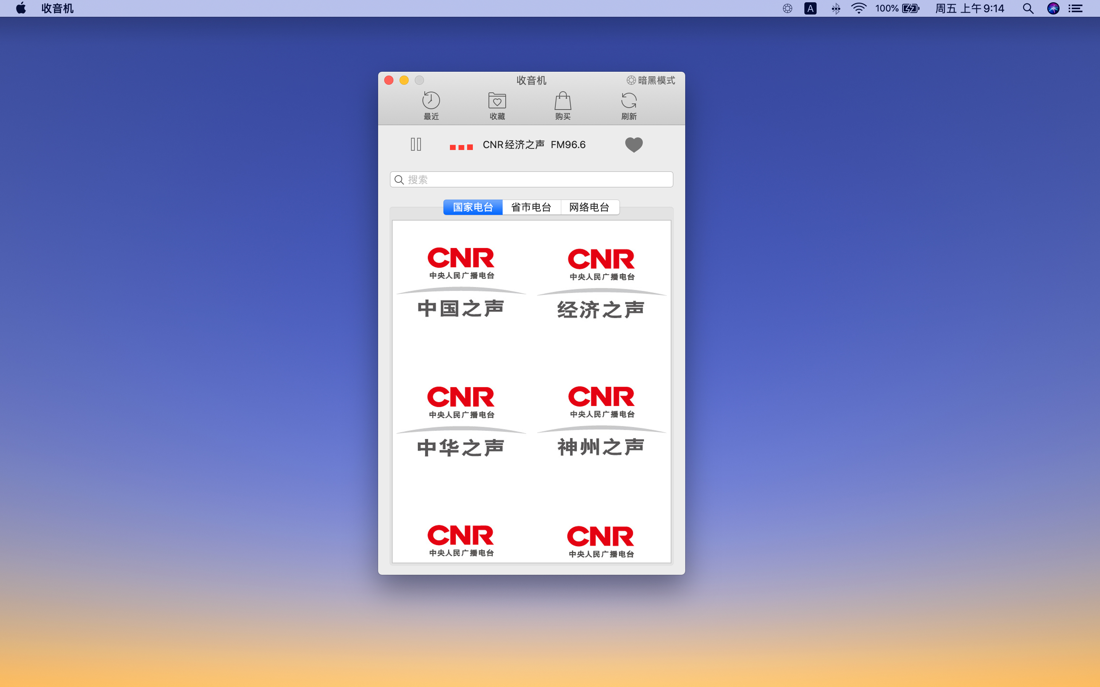Viewport: 1100px width, 687px height.
Task: Open the 收音机 app menu in menu bar
Action: point(57,8)
